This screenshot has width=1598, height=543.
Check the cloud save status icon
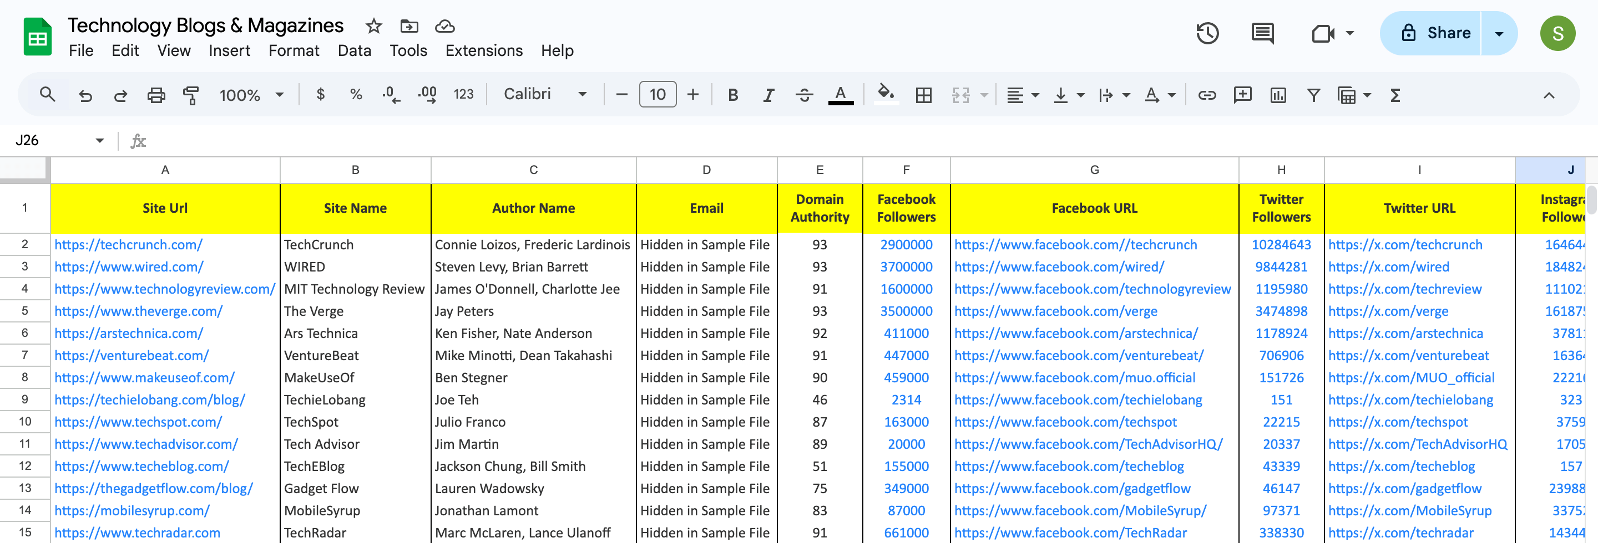(445, 26)
